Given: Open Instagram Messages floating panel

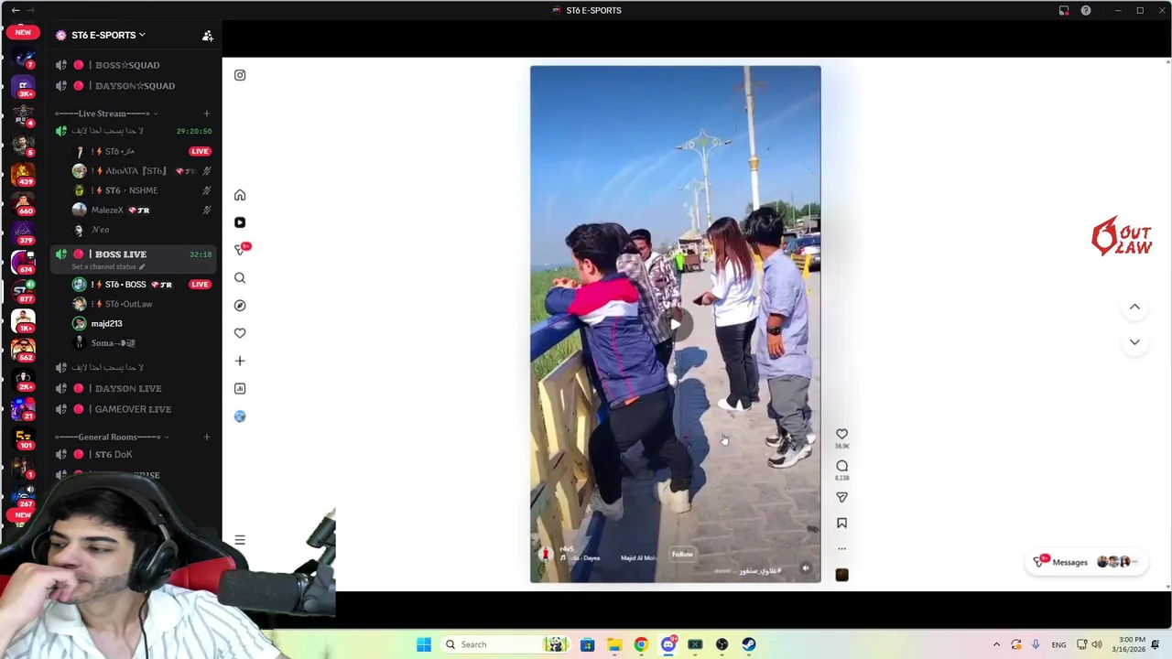Looking at the screenshot, I should (1086, 562).
